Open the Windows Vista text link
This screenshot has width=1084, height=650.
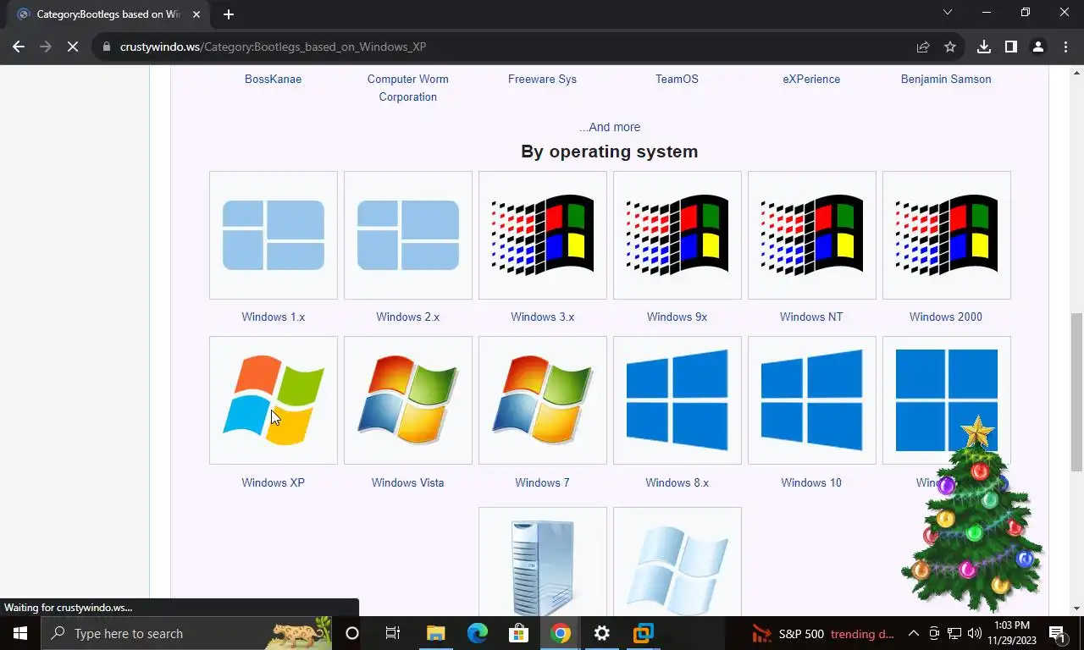[408, 482]
